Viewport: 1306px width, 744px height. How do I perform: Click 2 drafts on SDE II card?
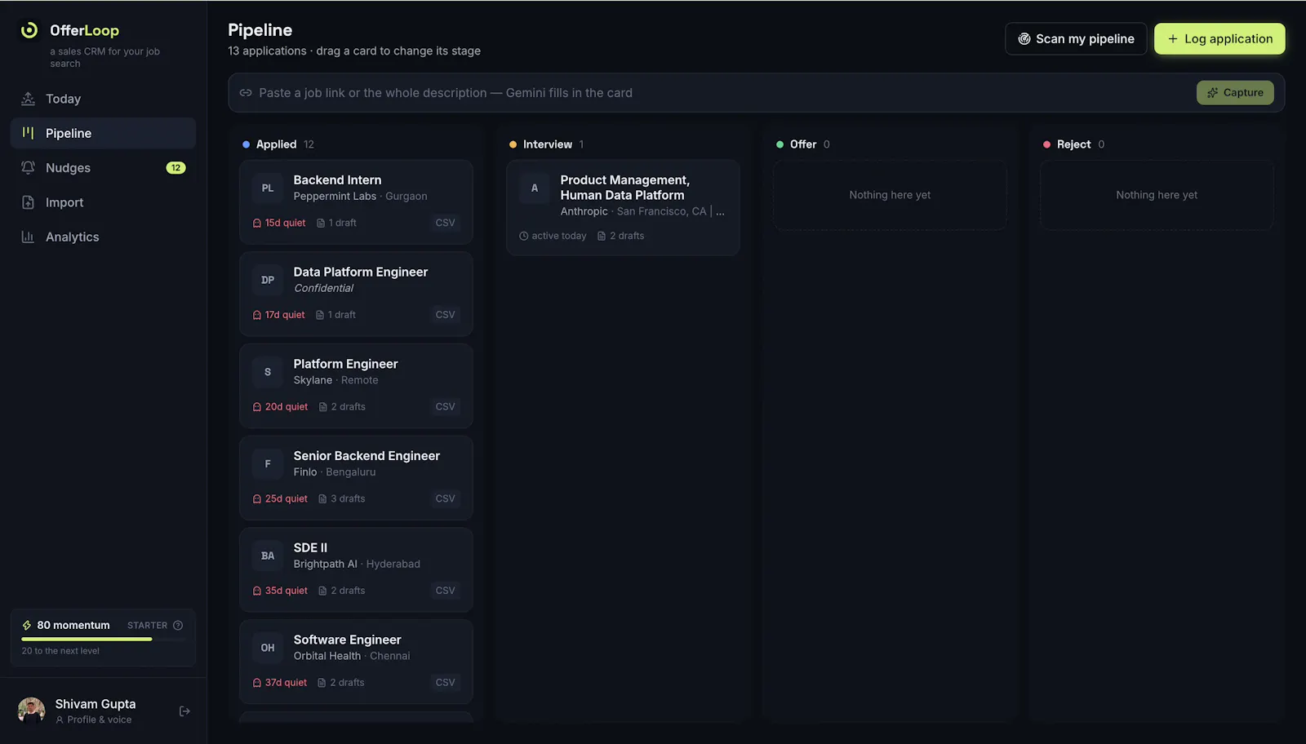click(342, 591)
